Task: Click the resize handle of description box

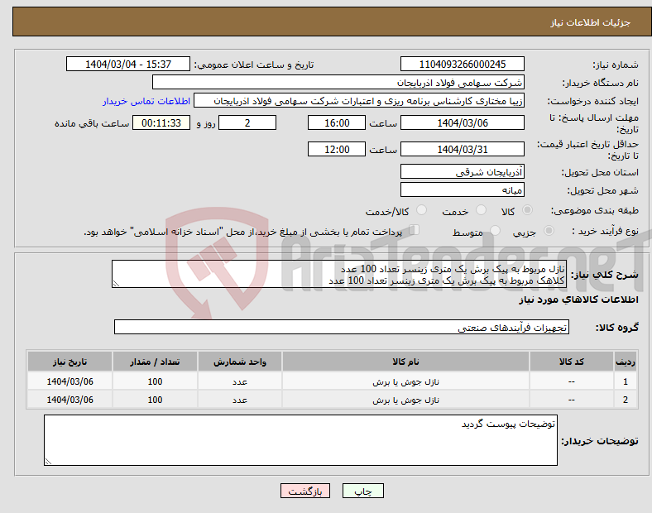Action: click(116, 284)
